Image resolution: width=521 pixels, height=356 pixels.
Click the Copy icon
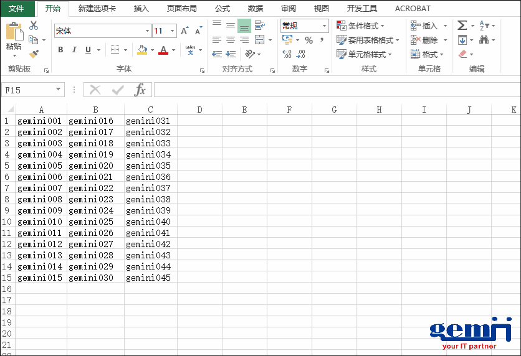[33, 40]
